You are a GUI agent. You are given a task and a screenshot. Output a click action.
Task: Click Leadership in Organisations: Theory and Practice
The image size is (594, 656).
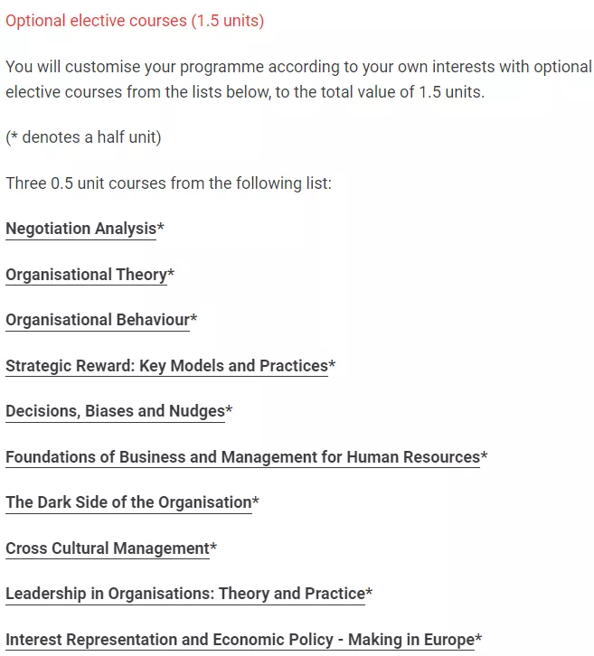(184, 594)
